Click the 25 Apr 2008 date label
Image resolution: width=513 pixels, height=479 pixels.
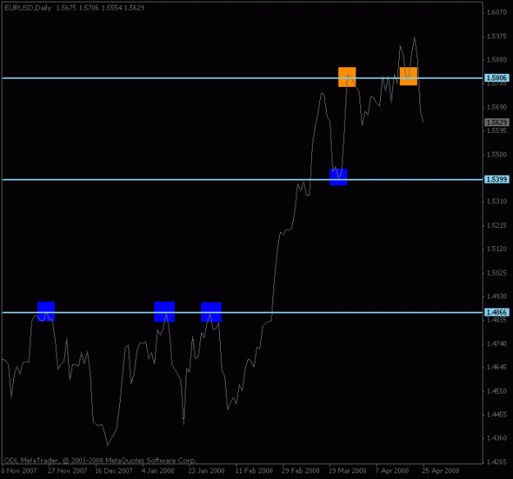point(441,471)
